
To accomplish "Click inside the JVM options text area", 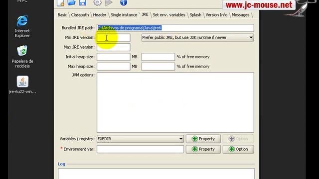I will click(175, 102).
